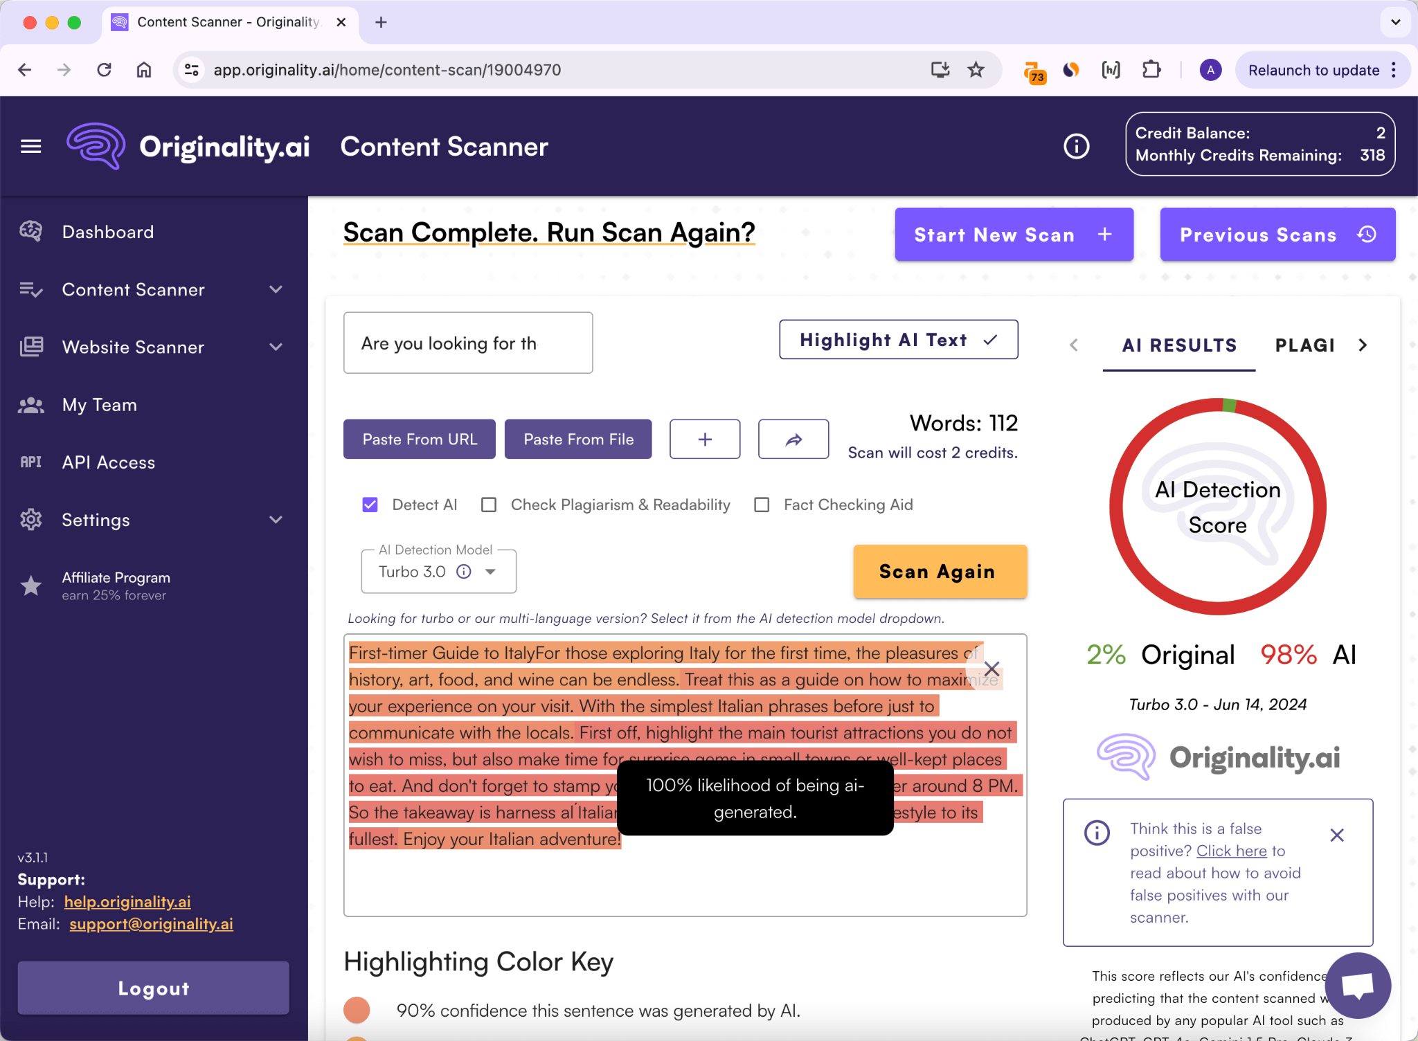Switch to the AI RESULTS tab
1418x1041 pixels.
pos(1179,345)
